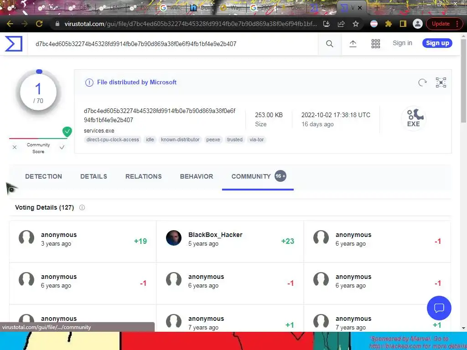
Task: Vote harmless with the check community score icon
Action: point(62,147)
